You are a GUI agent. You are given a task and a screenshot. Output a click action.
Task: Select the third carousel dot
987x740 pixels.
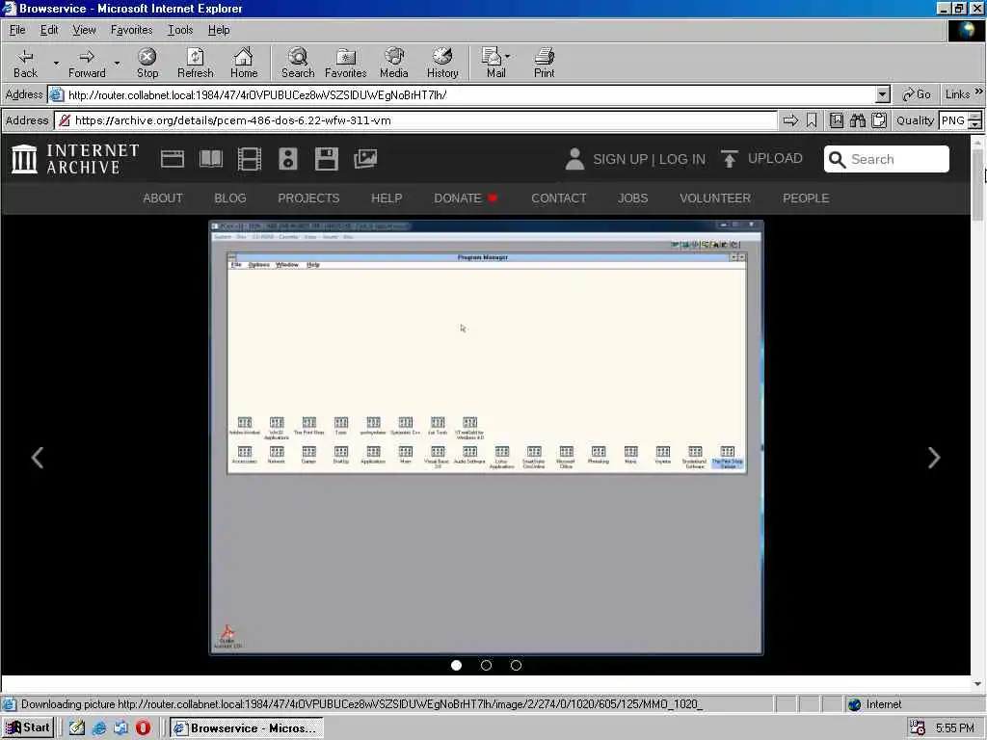tap(517, 665)
